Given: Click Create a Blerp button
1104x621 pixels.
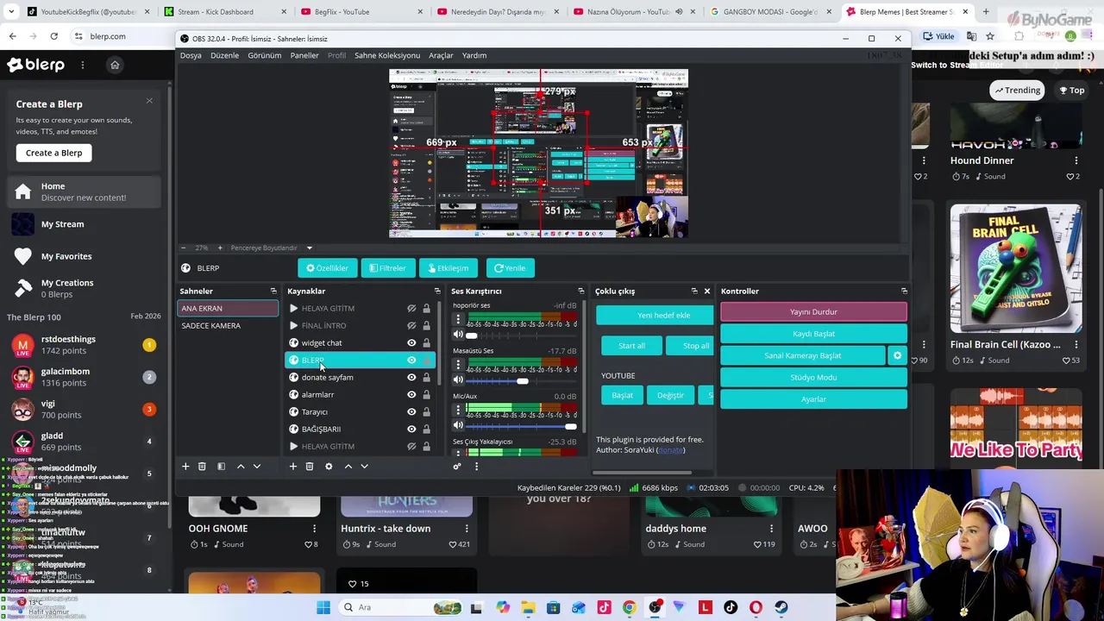Looking at the screenshot, I should point(53,153).
